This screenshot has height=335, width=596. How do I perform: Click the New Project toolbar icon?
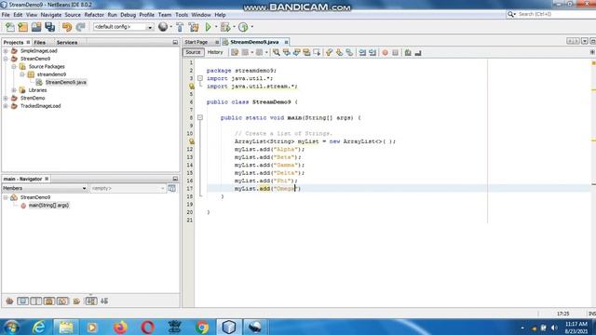pyautogui.click(x=23, y=27)
